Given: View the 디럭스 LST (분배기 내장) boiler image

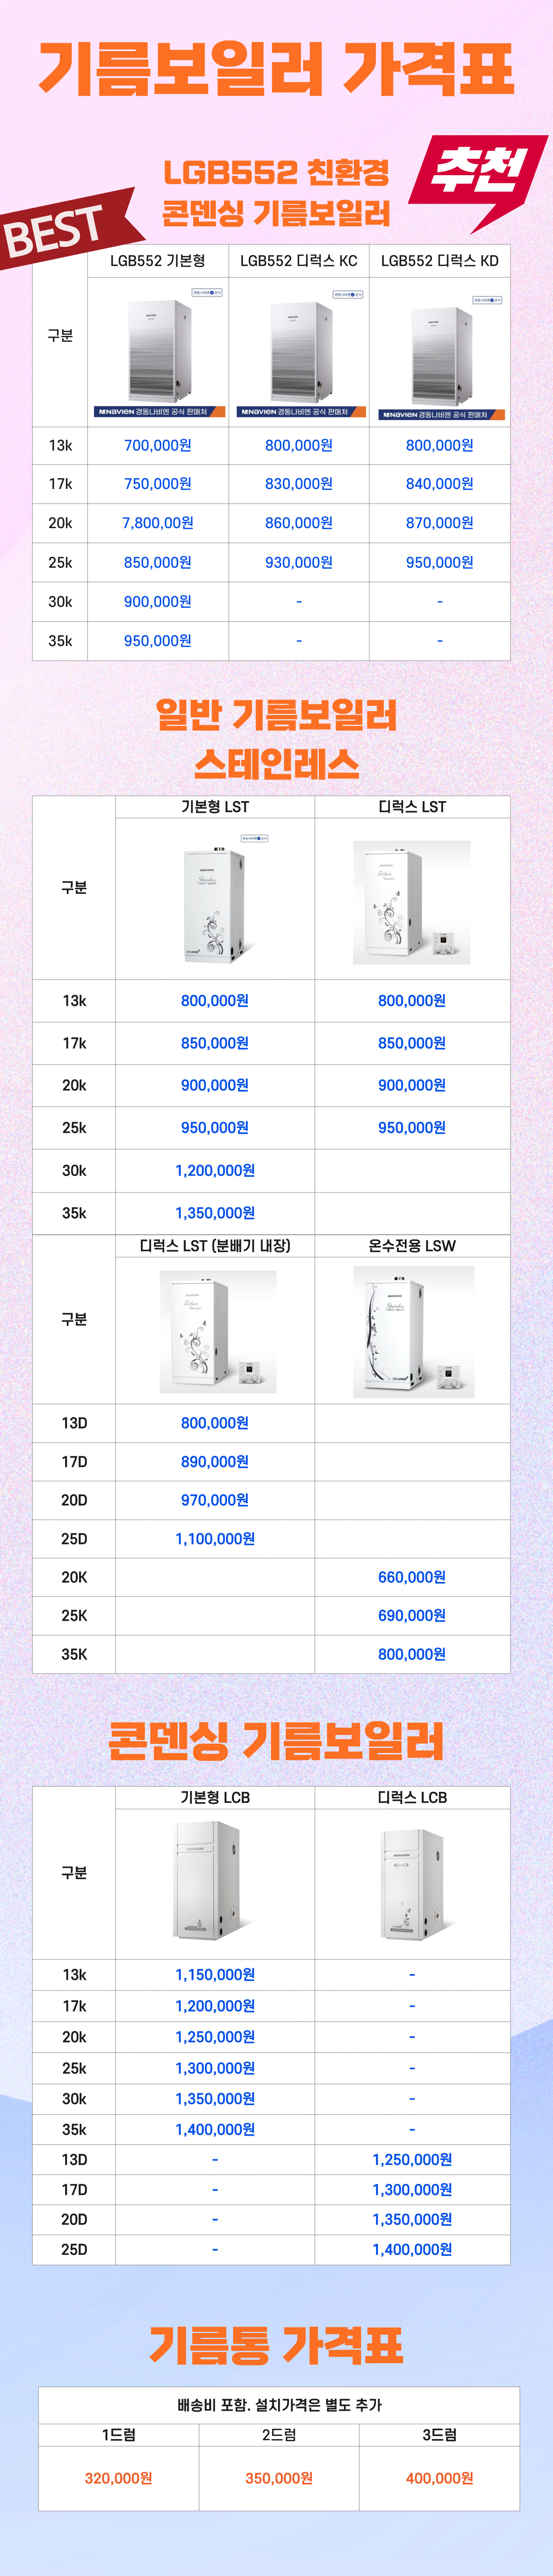Looking at the screenshot, I should 217,1331.
